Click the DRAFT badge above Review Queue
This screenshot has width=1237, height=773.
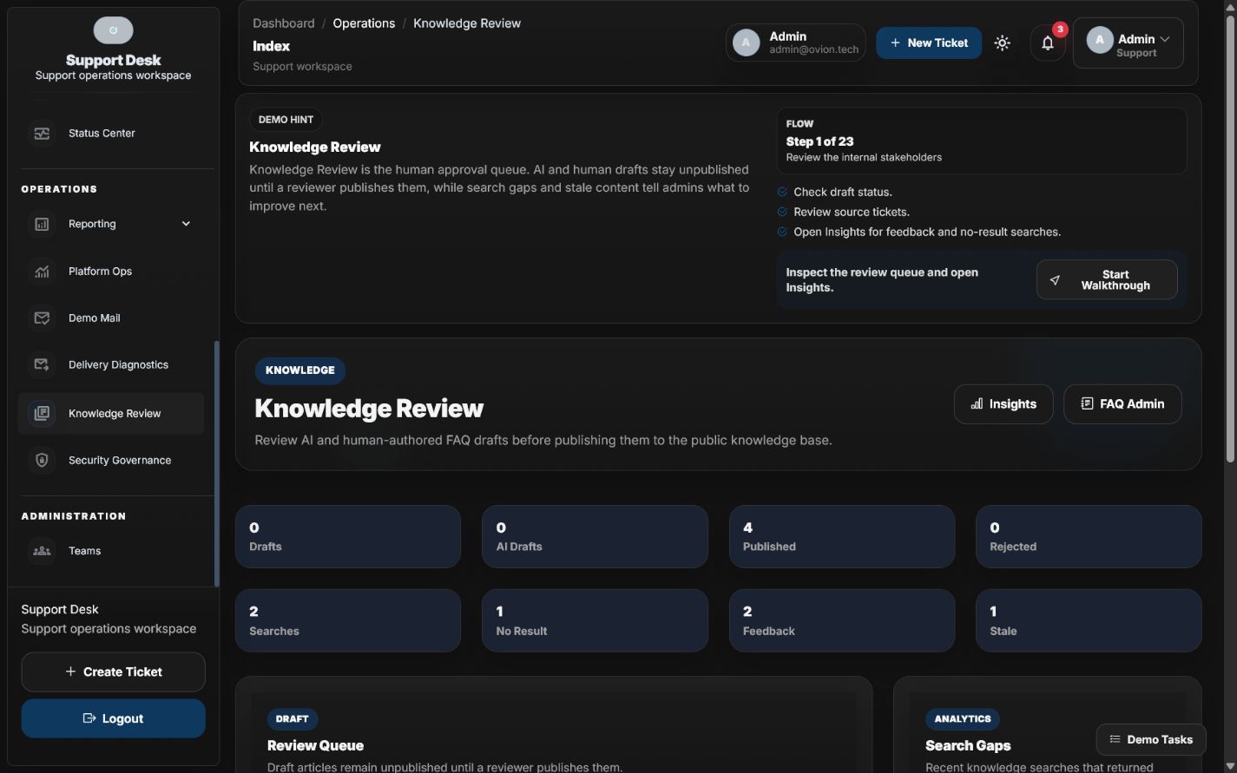click(x=293, y=719)
